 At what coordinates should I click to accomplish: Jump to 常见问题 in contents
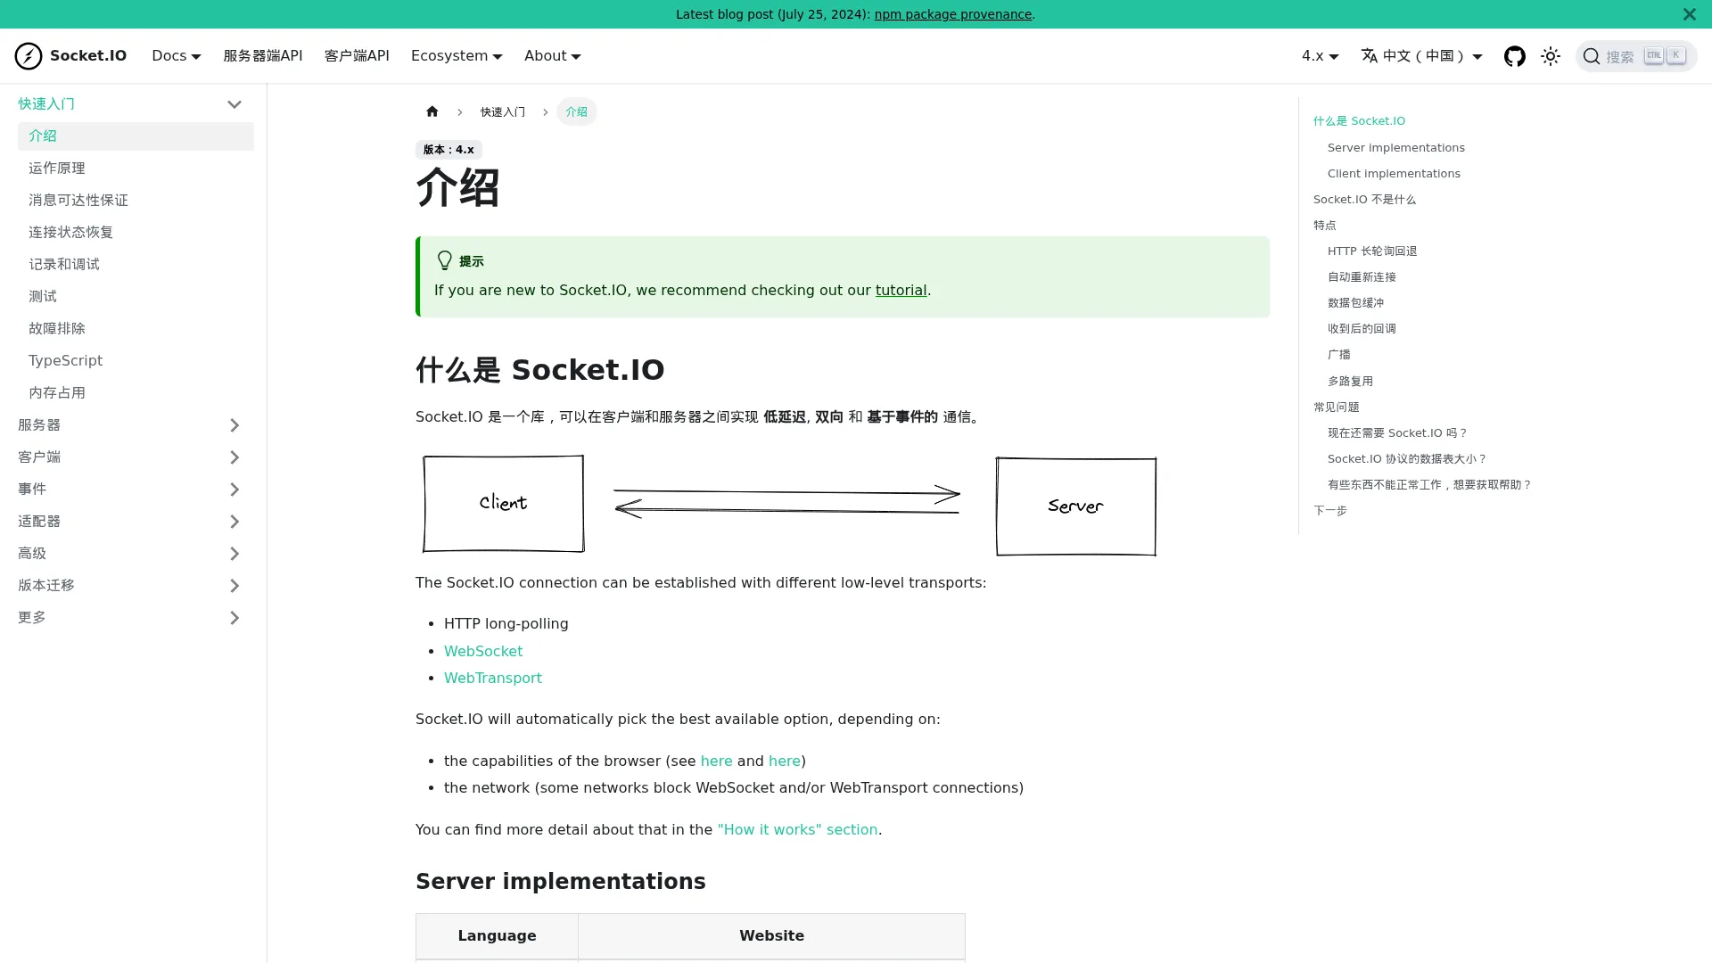click(x=1336, y=407)
